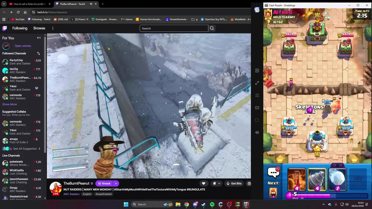The image size is (372, 209).
Task: Show hidden icons chevron in system tray
Action: pos(323,204)
